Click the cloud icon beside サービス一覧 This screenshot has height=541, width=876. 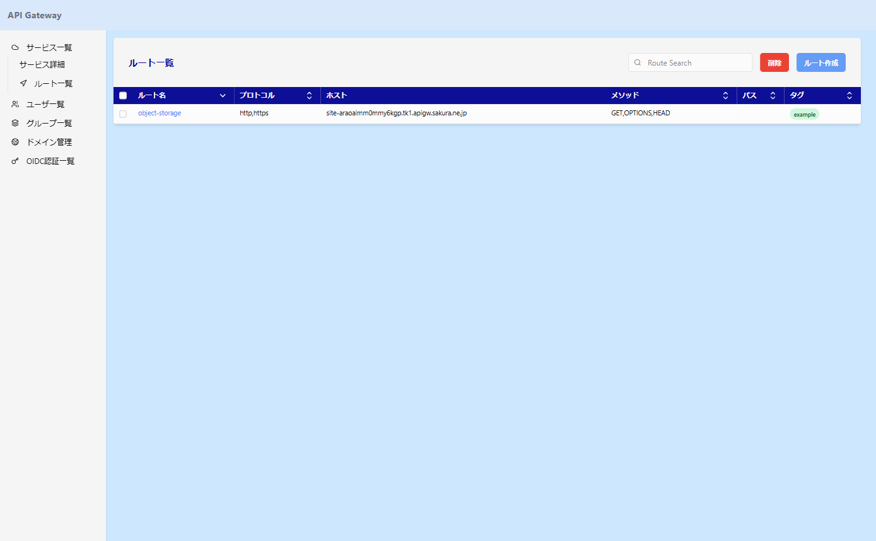(15, 47)
